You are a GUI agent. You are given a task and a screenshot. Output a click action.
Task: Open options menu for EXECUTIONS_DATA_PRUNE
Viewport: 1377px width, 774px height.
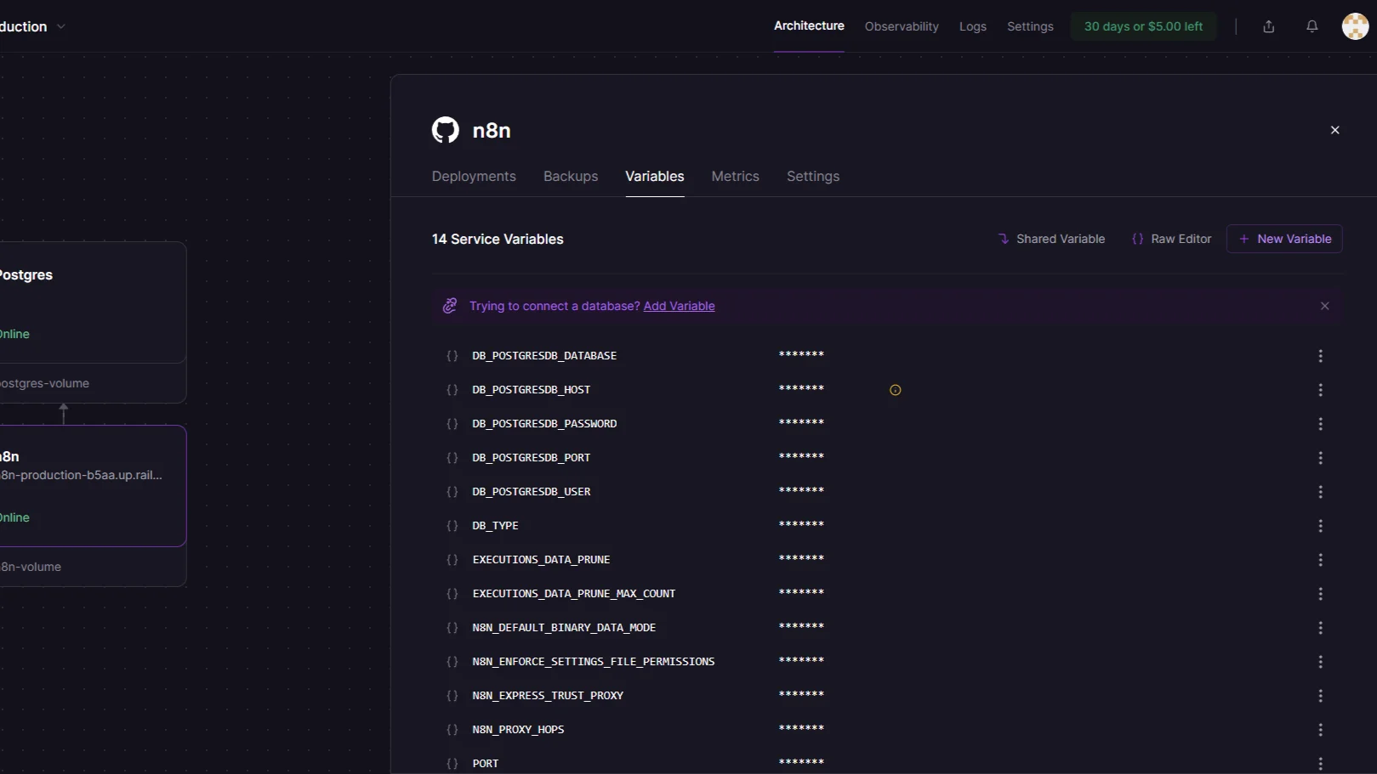pos(1320,560)
